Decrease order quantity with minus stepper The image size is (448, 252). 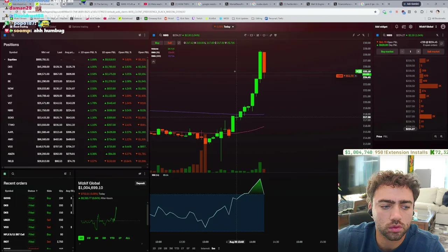pyautogui.click(x=402, y=51)
